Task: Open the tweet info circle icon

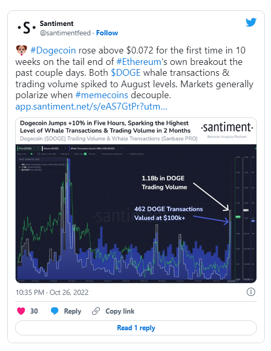Action: pos(251,292)
